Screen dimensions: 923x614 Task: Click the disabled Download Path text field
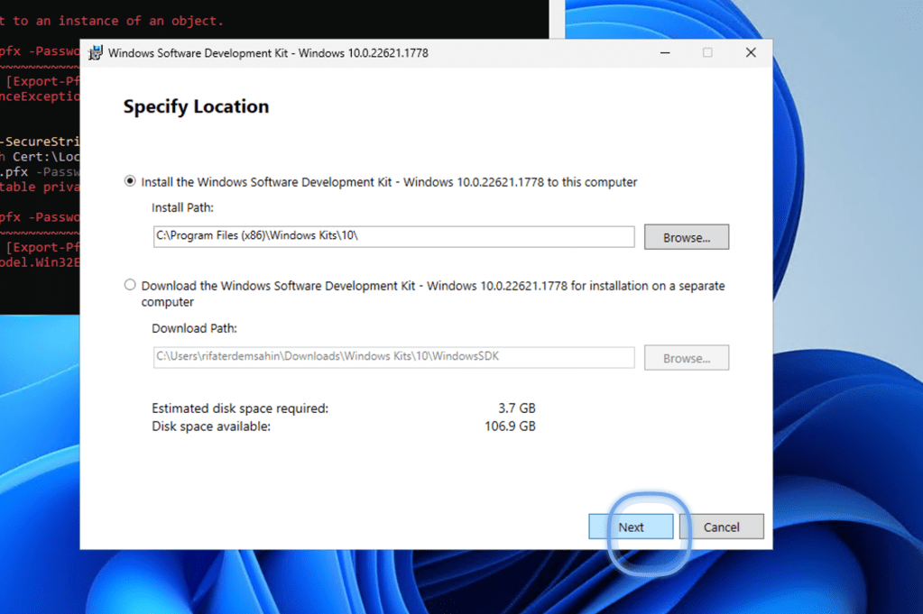pos(393,357)
